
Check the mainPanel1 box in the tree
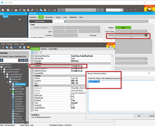2,67
